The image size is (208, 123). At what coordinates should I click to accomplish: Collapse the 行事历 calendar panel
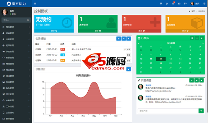(x=197, y=38)
